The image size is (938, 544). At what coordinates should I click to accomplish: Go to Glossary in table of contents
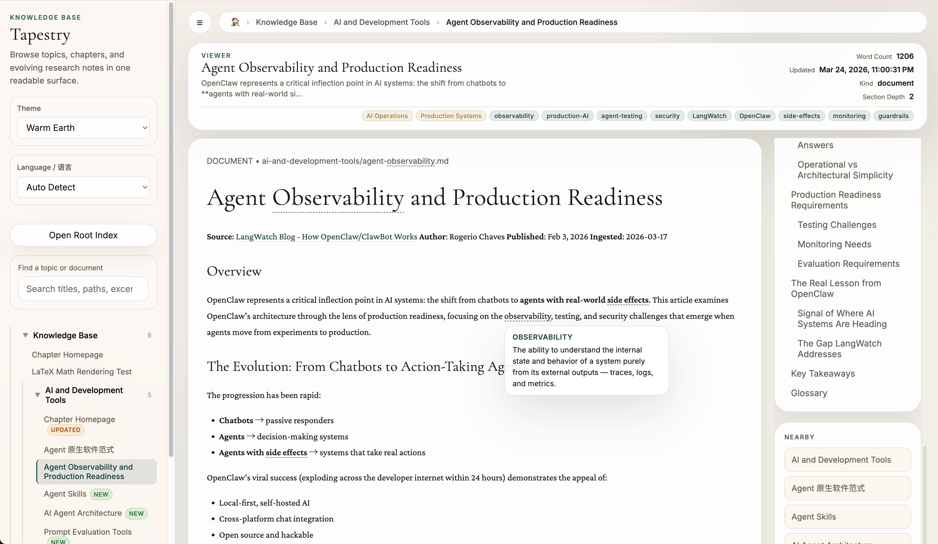[x=809, y=393]
